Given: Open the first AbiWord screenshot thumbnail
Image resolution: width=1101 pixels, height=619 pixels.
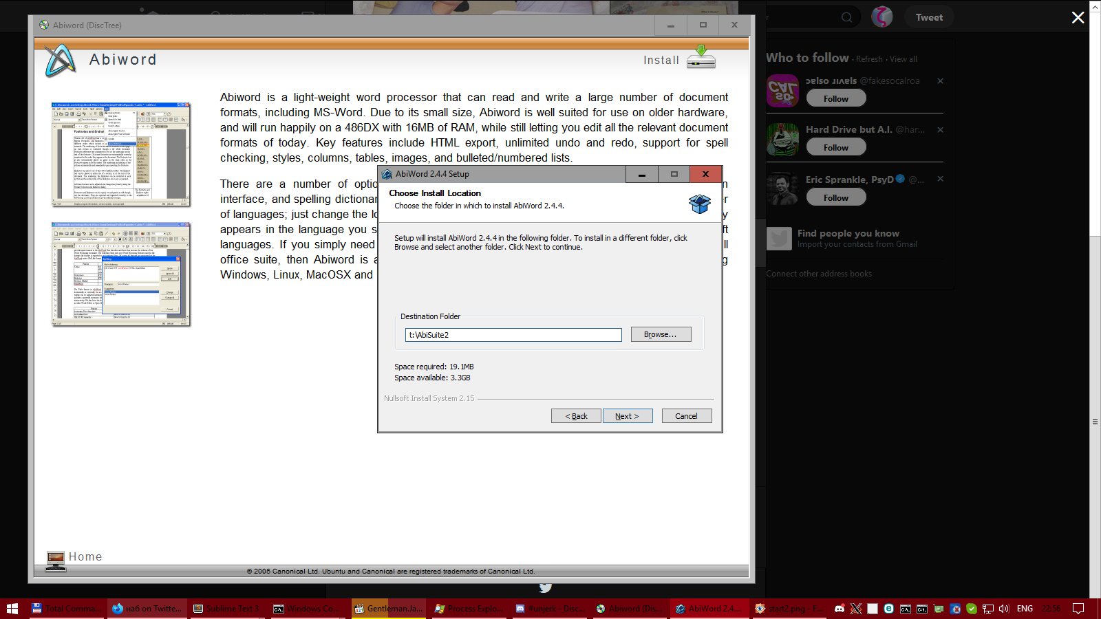Looking at the screenshot, I should 120,155.
